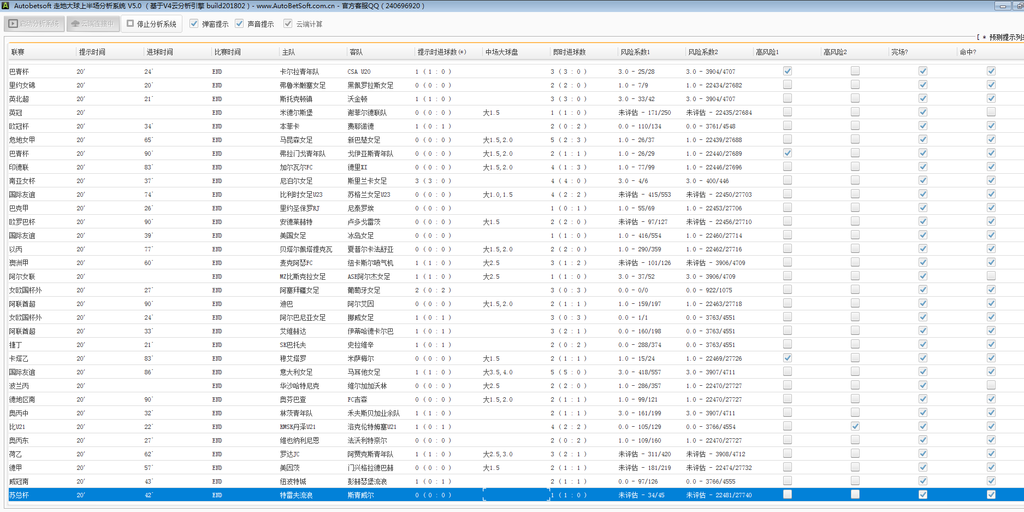
Task: Select the 欧冠杯 本菲卡 match row
Action: 289,126
